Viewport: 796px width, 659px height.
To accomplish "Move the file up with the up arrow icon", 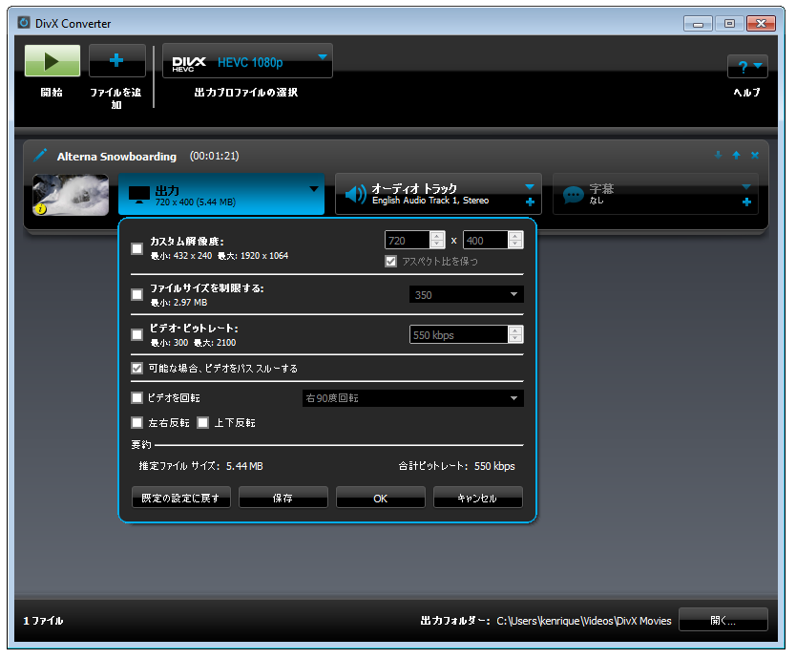I will [x=736, y=155].
